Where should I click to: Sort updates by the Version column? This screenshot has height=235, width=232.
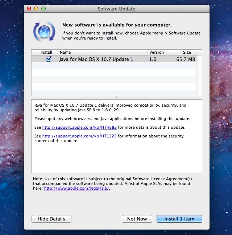coord(159,52)
